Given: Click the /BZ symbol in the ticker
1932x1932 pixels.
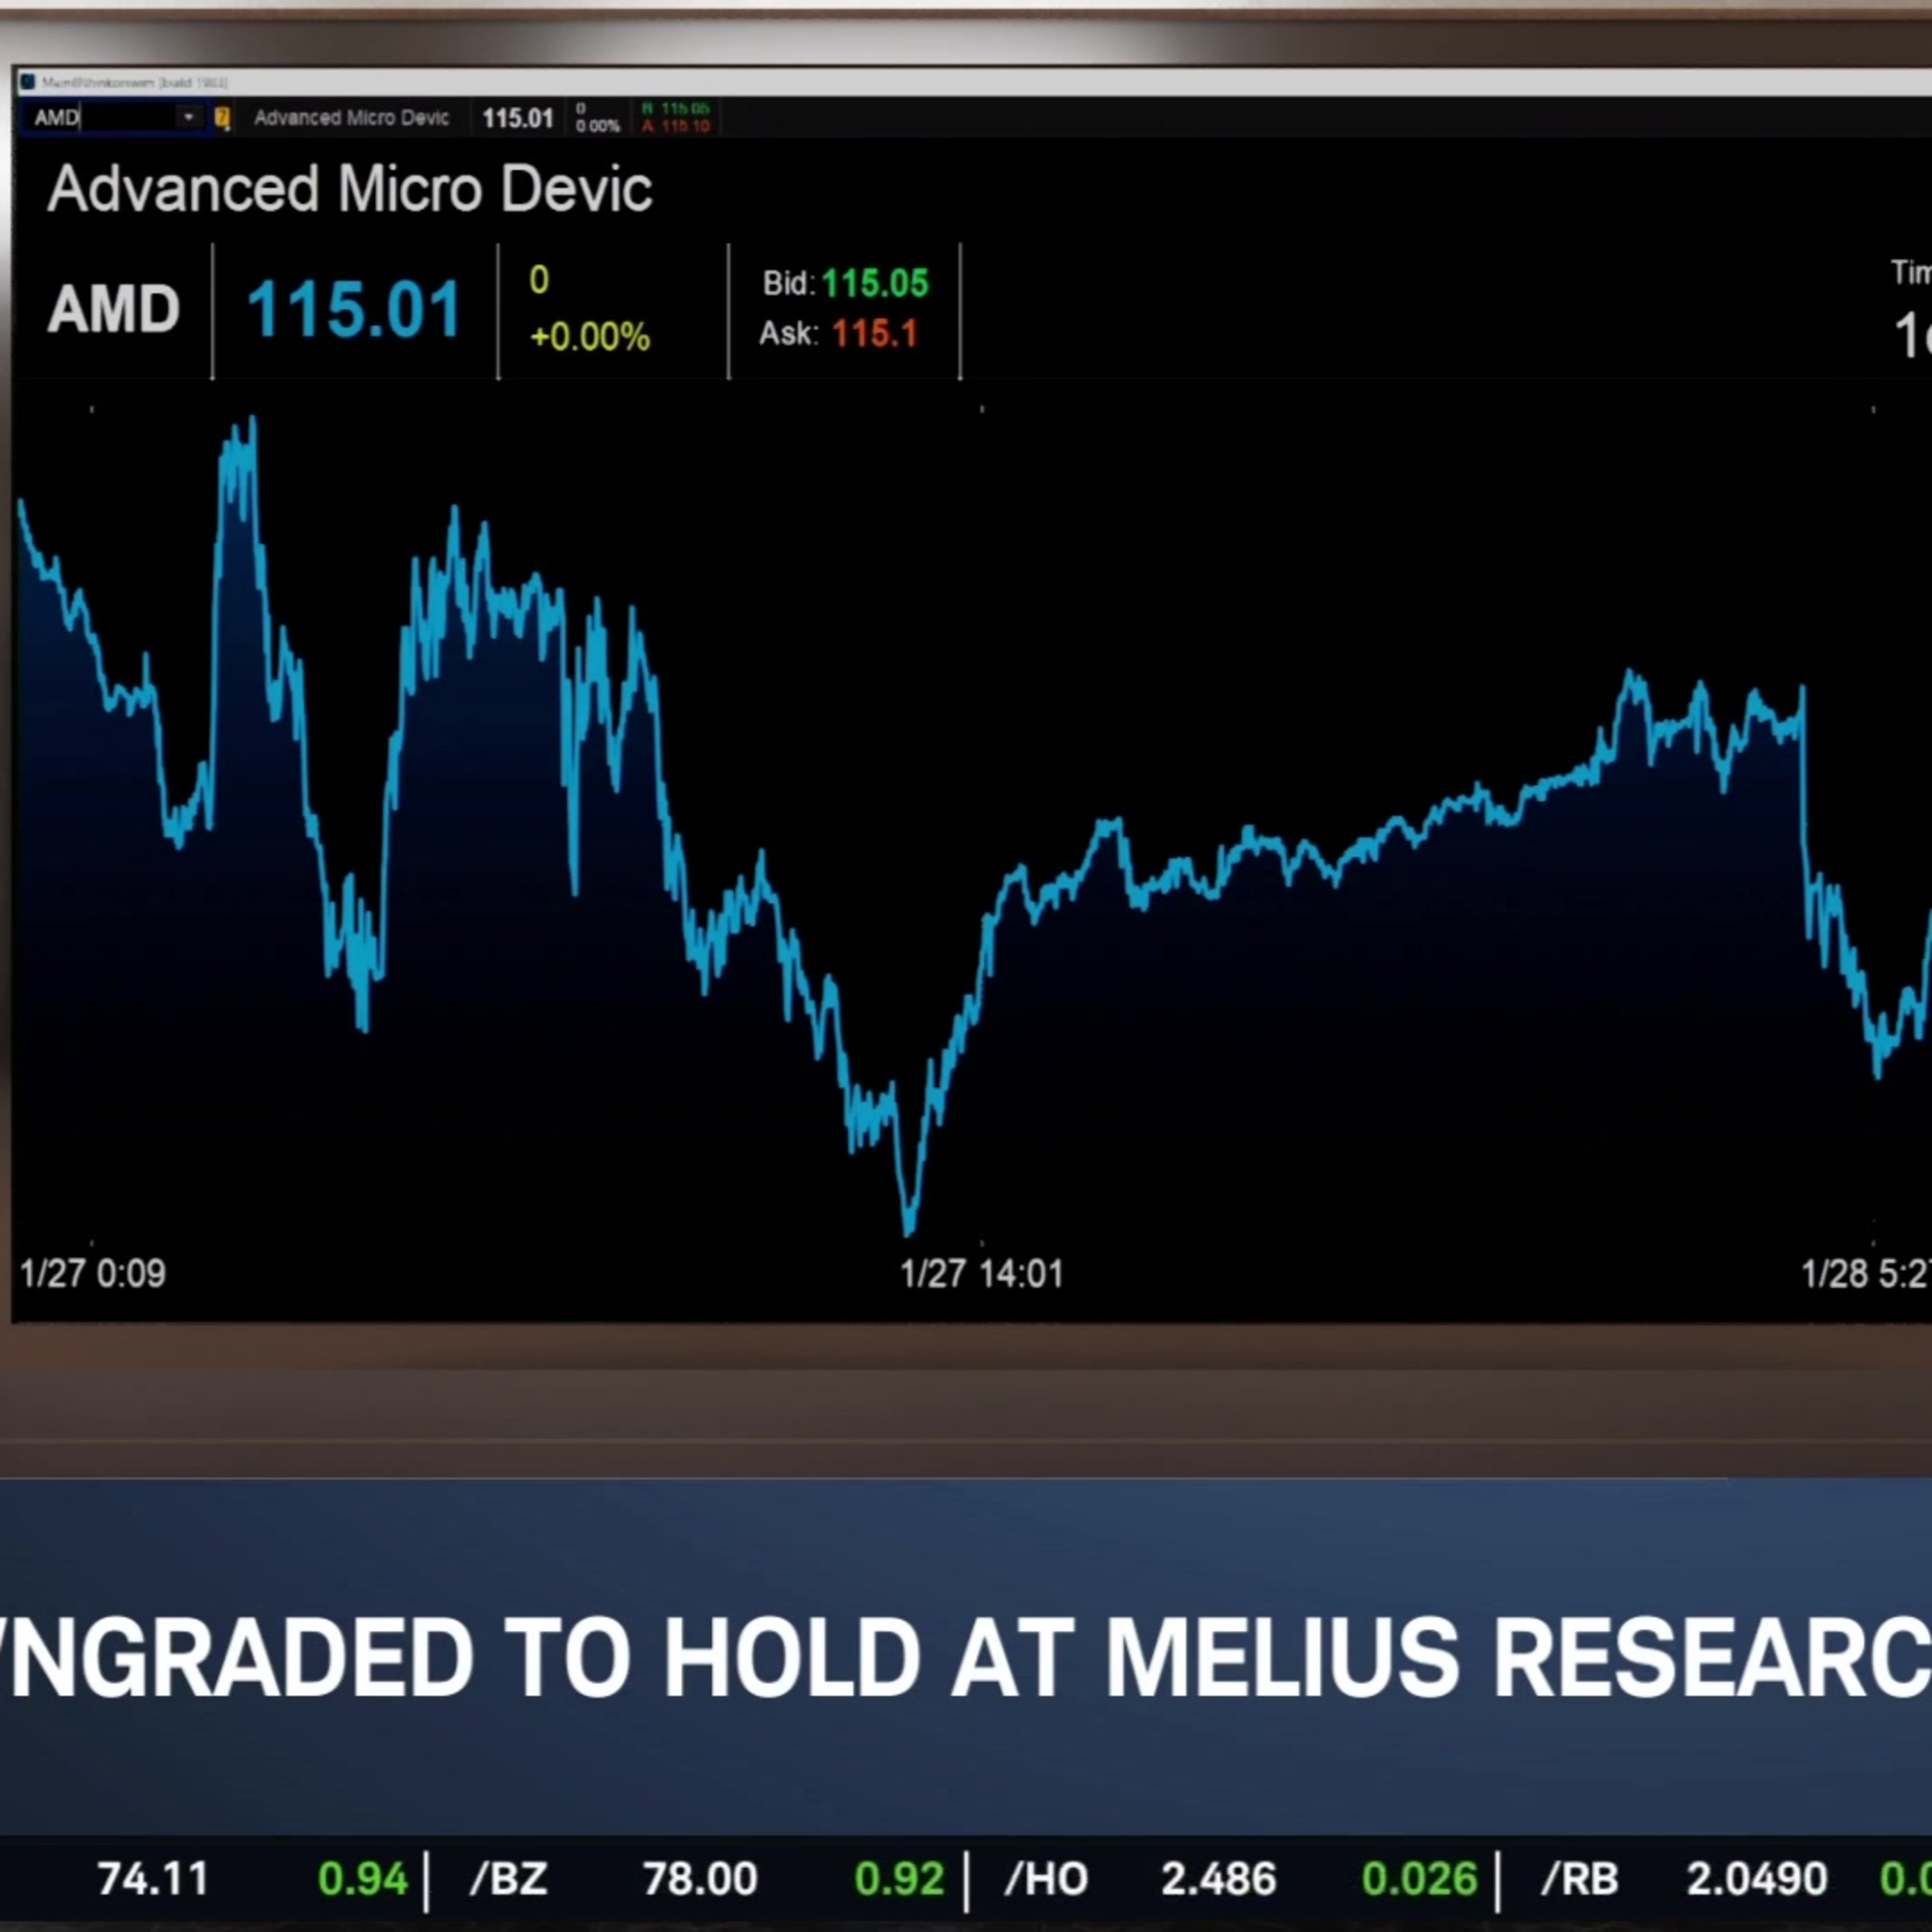Looking at the screenshot, I should pos(508,1879).
